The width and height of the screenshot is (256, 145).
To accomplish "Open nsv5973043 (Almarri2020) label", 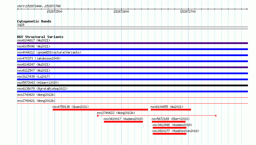I will [38, 83].
